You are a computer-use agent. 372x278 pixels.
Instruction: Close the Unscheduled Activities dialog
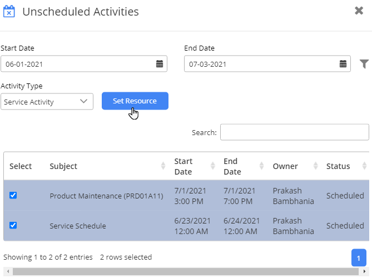click(359, 11)
